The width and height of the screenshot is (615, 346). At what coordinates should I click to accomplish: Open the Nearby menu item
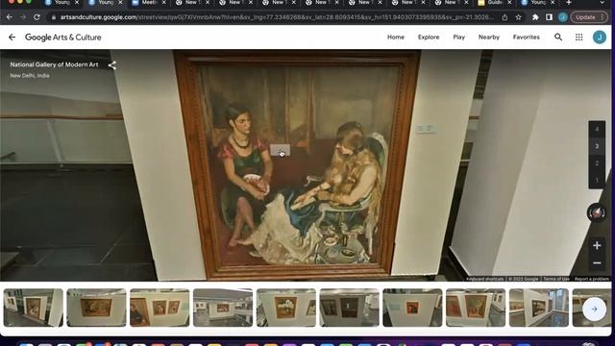489,37
